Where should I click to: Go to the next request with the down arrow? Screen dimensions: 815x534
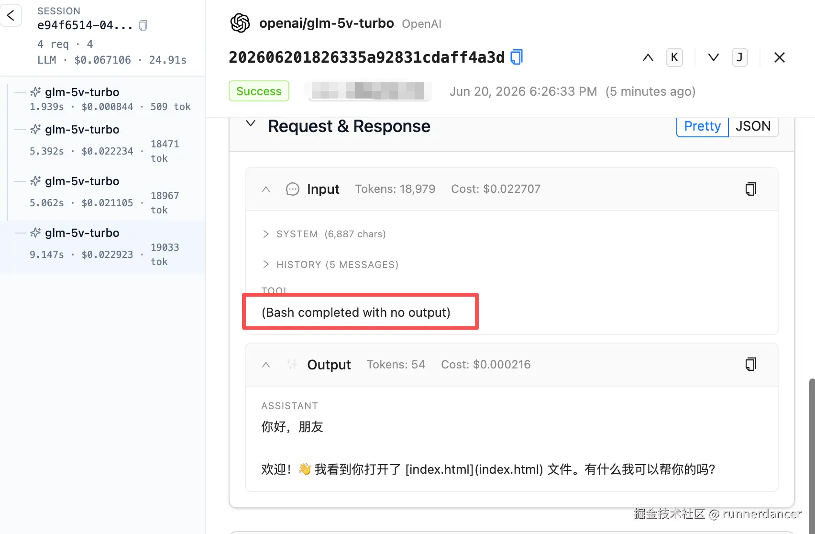pos(713,57)
